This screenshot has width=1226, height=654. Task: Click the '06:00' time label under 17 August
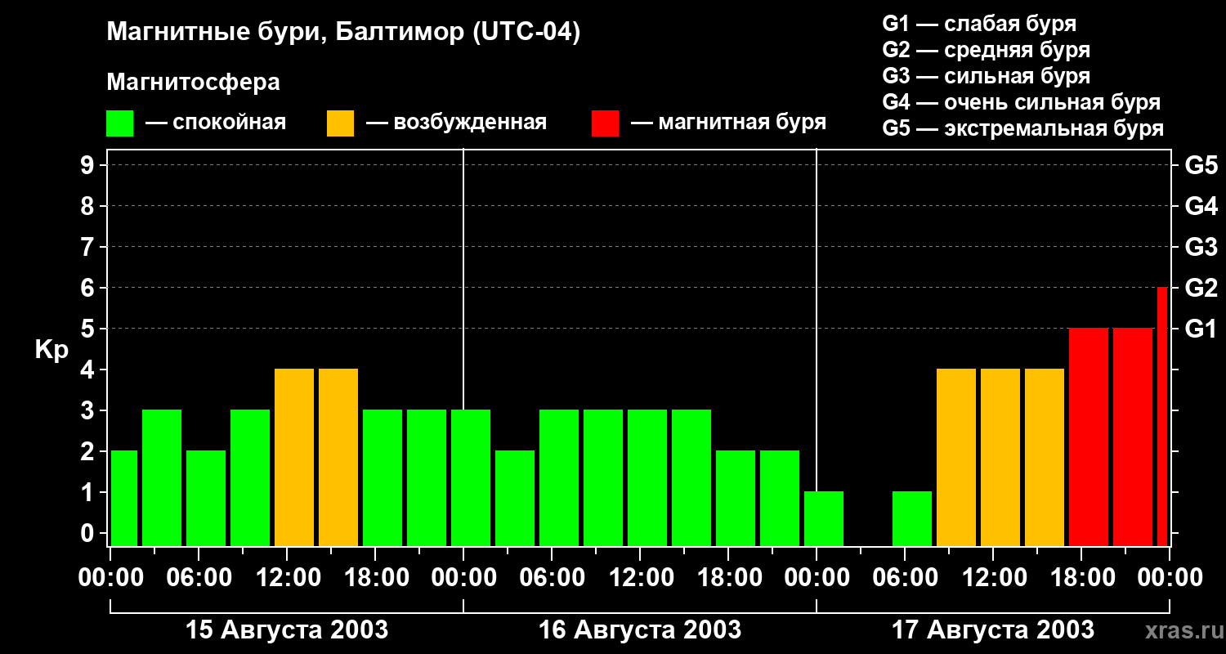click(905, 578)
